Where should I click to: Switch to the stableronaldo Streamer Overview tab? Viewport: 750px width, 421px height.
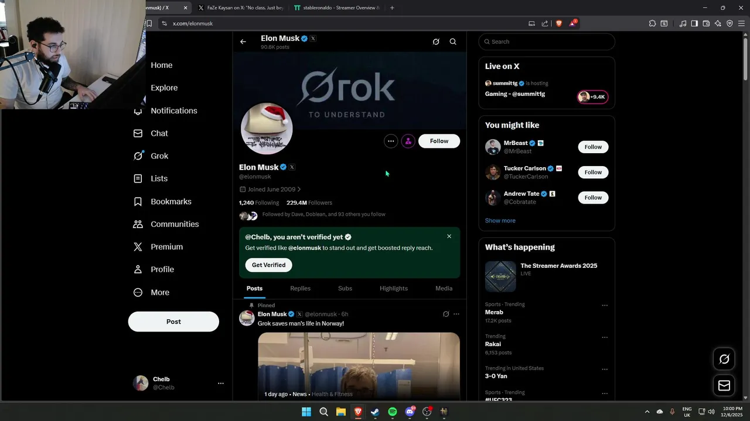coord(337,8)
